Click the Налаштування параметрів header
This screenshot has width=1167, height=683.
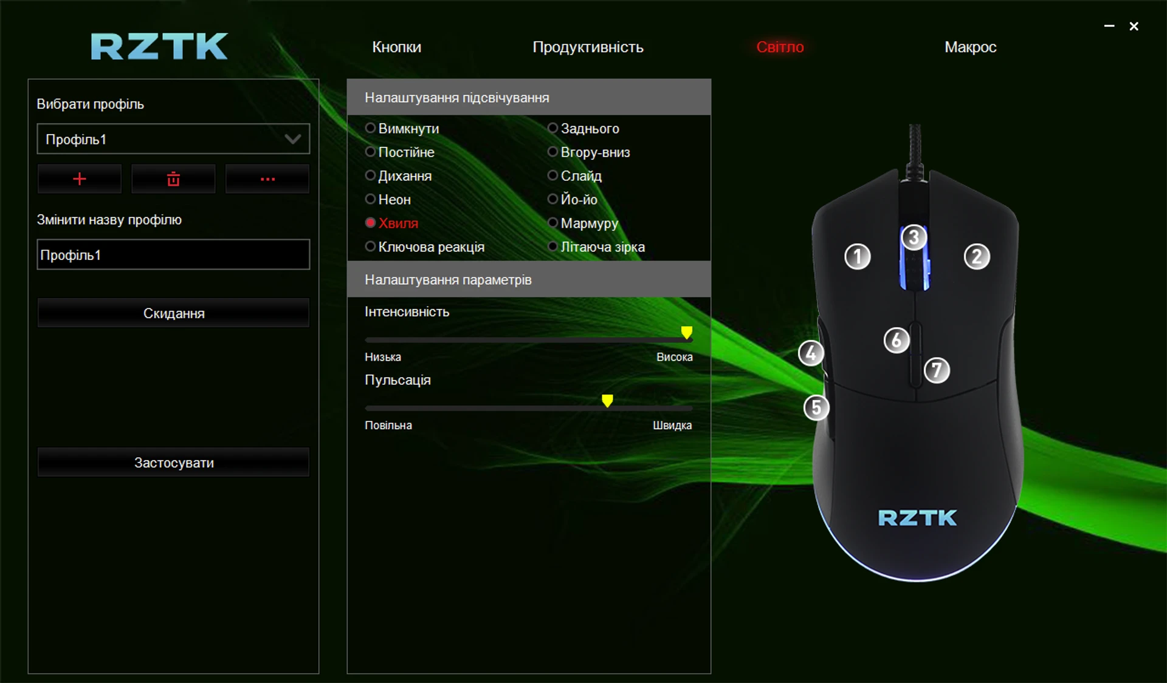pyautogui.click(x=529, y=279)
